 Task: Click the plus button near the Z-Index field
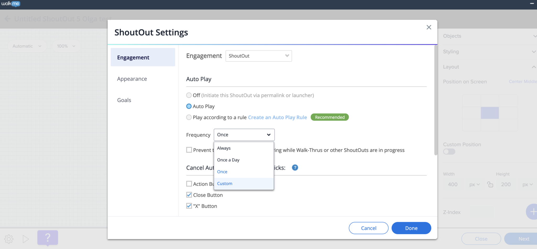coord(533,212)
